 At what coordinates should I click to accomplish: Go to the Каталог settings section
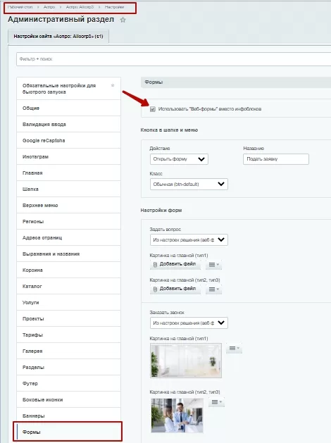pyautogui.click(x=68, y=286)
